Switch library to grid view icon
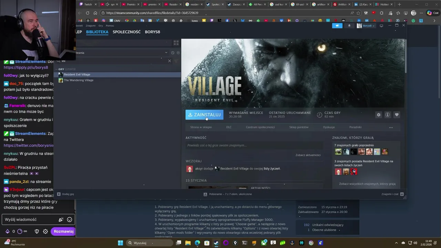 click(176, 43)
